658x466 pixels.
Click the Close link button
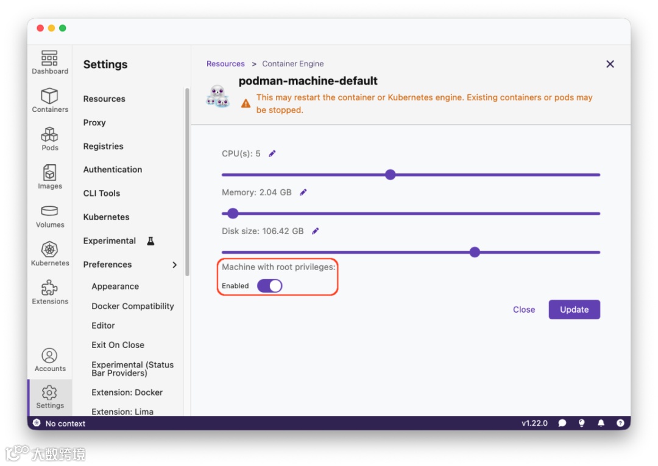tap(524, 310)
